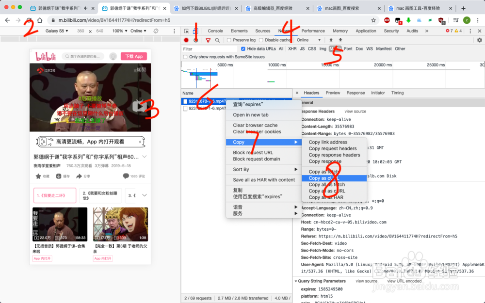
Task: Collapse Query String Parameters section
Action: point(296,281)
